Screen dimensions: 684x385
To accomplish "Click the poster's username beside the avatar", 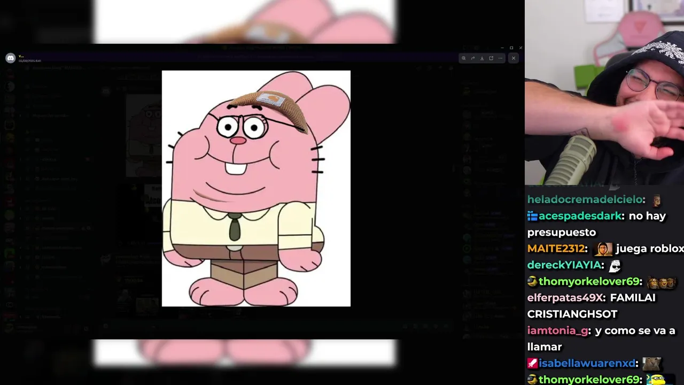I will [21, 56].
